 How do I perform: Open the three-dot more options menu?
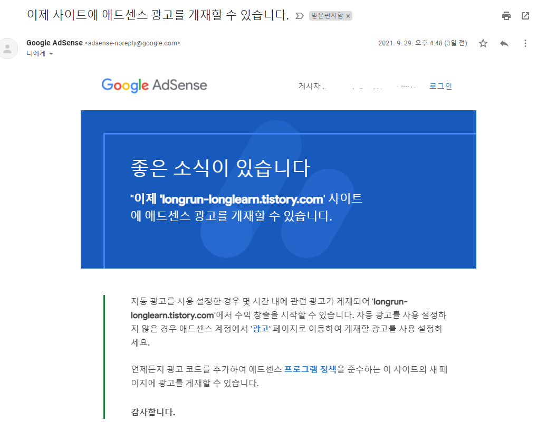pyautogui.click(x=525, y=43)
